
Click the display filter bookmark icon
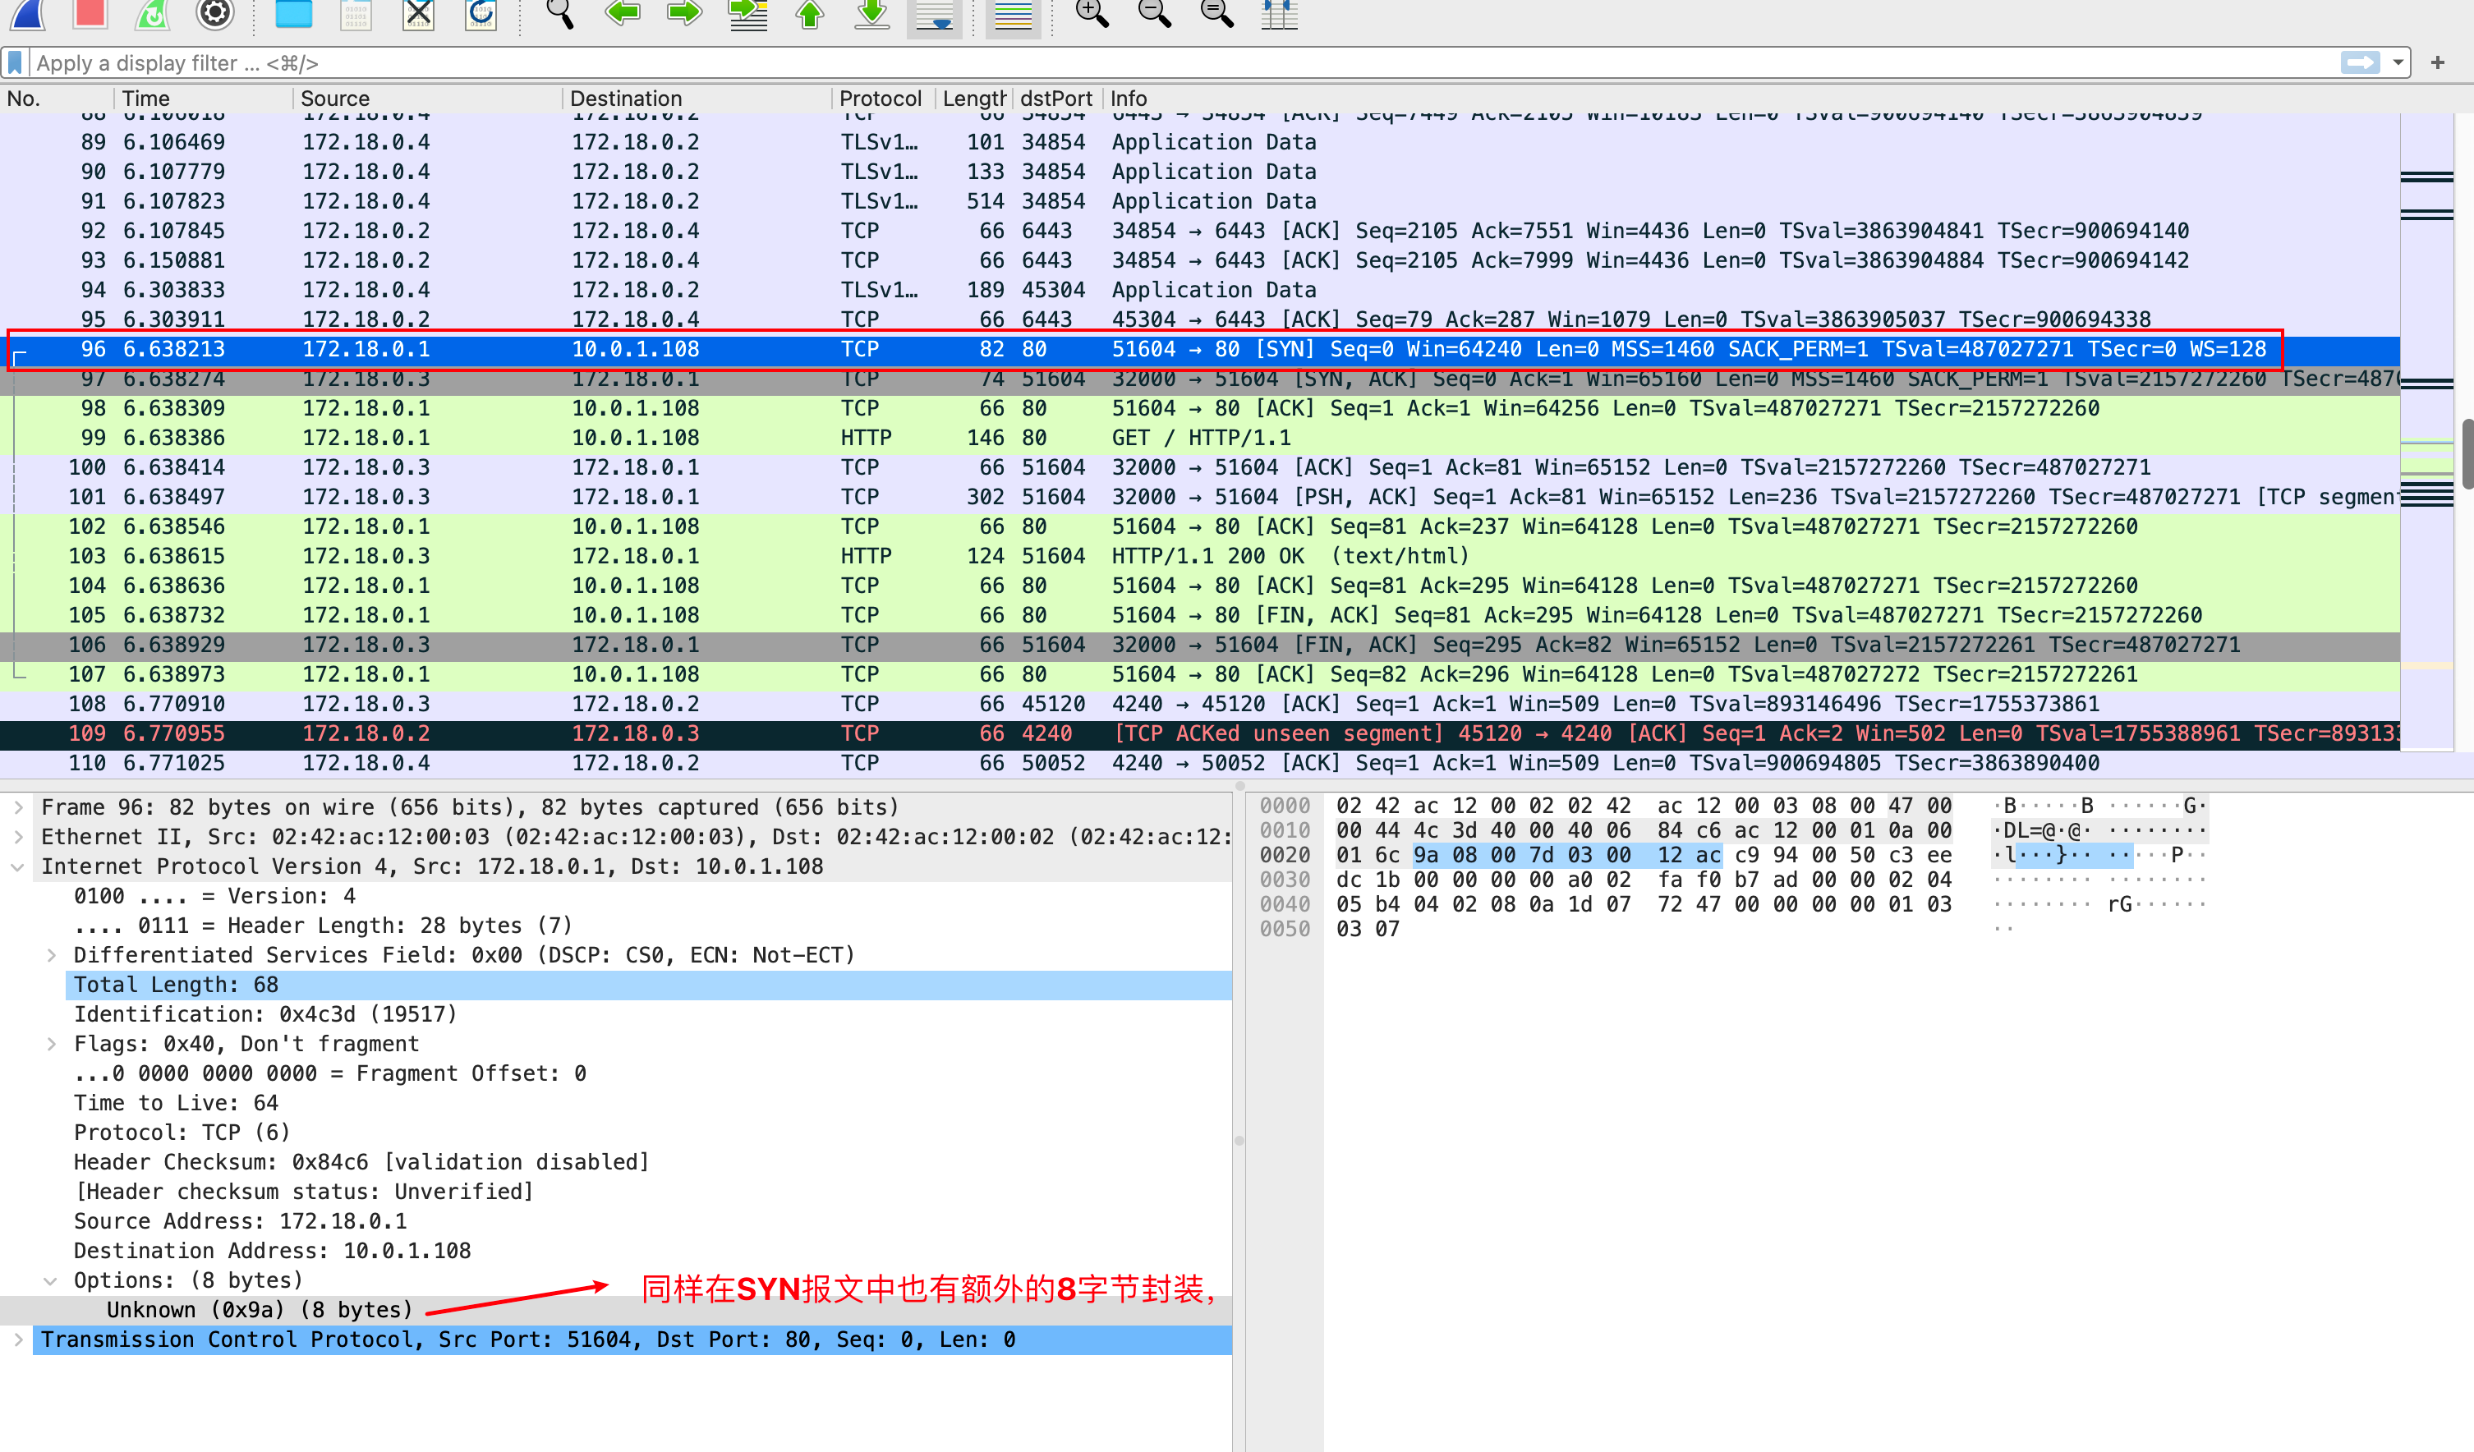(x=15, y=63)
